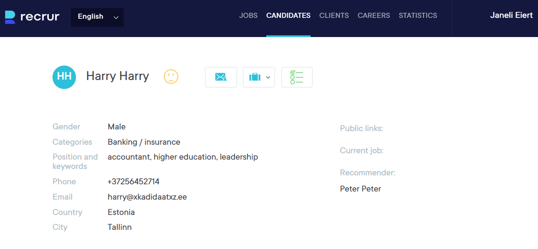This screenshot has height=249, width=538.
Task: Expand the briefcase dropdown arrow
Action: pyautogui.click(x=268, y=77)
